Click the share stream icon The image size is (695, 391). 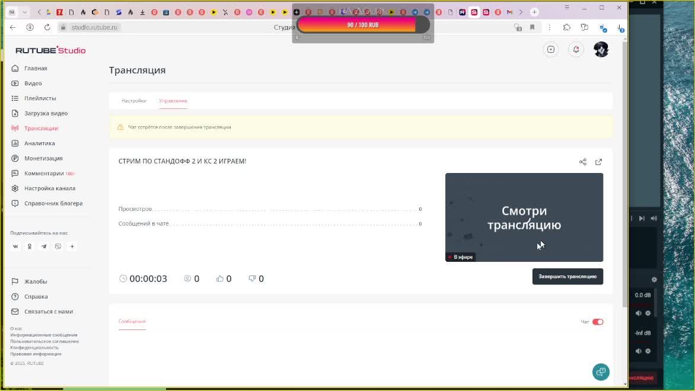(x=582, y=162)
